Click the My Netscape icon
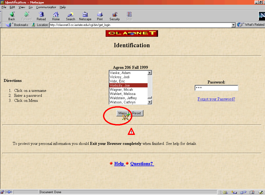The image size is (265, 195). [x=85, y=16]
